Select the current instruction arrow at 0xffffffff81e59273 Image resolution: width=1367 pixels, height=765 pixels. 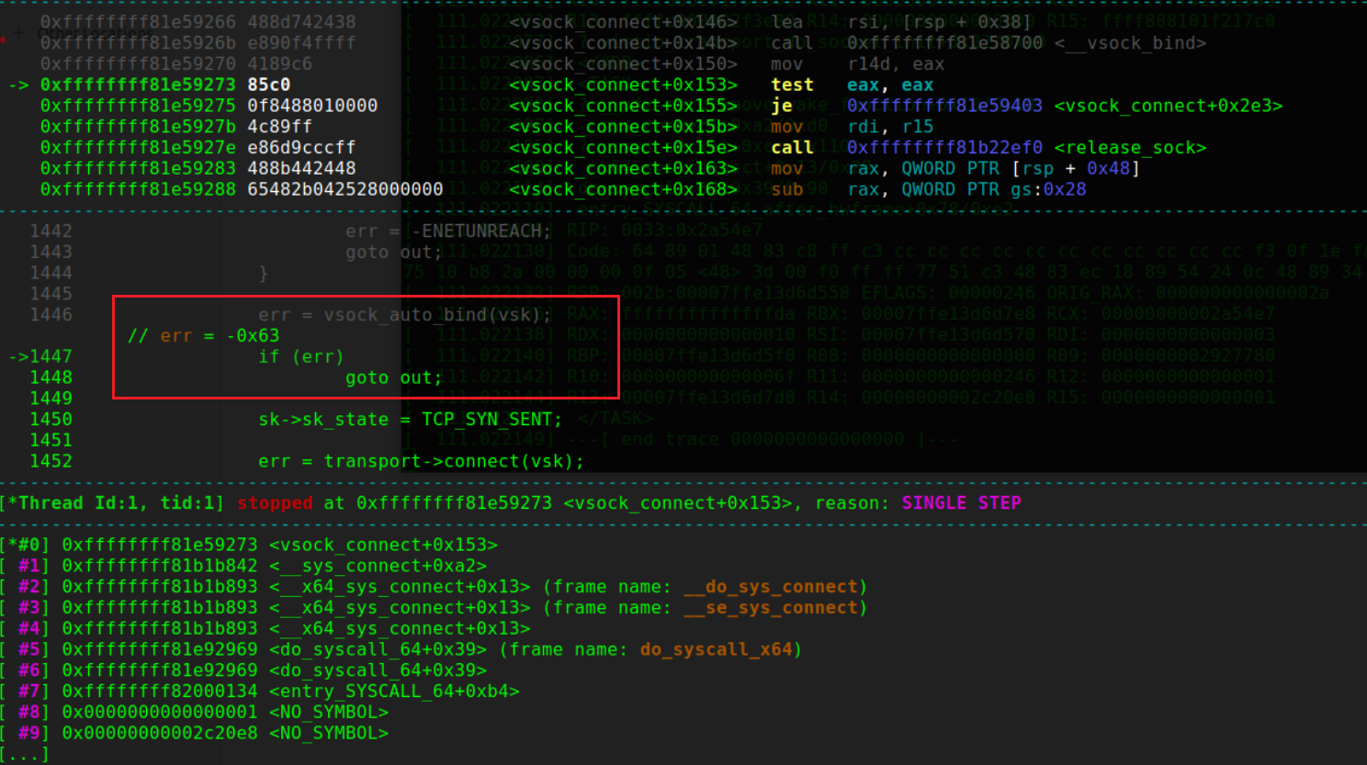(x=18, y=84)
